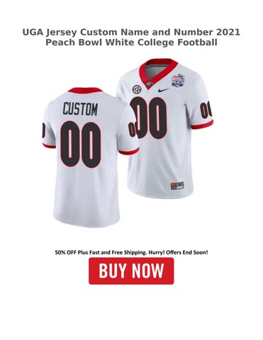
Task: Click the small 00 between the jerseys
Action: [132, 130]
